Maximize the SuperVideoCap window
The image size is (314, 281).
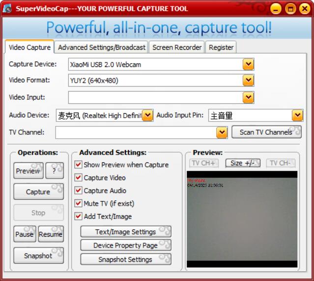click(290, 9)
